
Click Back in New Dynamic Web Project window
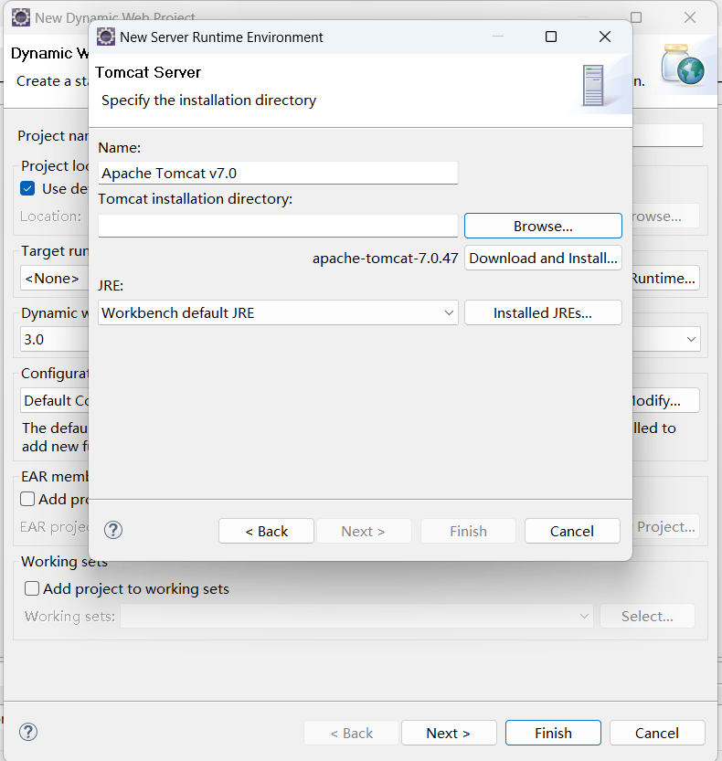coord(352,733)
